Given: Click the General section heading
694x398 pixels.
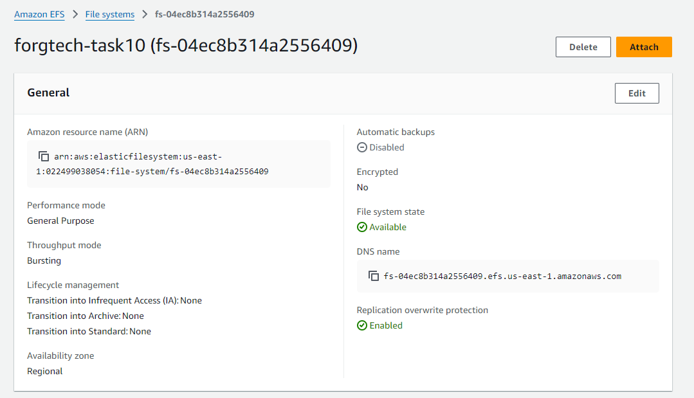Looking at the screenshot, I should 48,93.
